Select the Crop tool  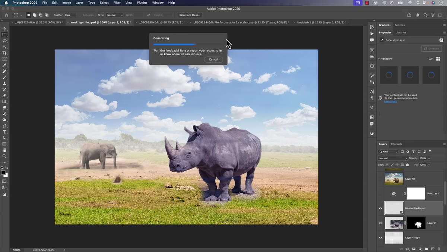(x=4, y=53)
